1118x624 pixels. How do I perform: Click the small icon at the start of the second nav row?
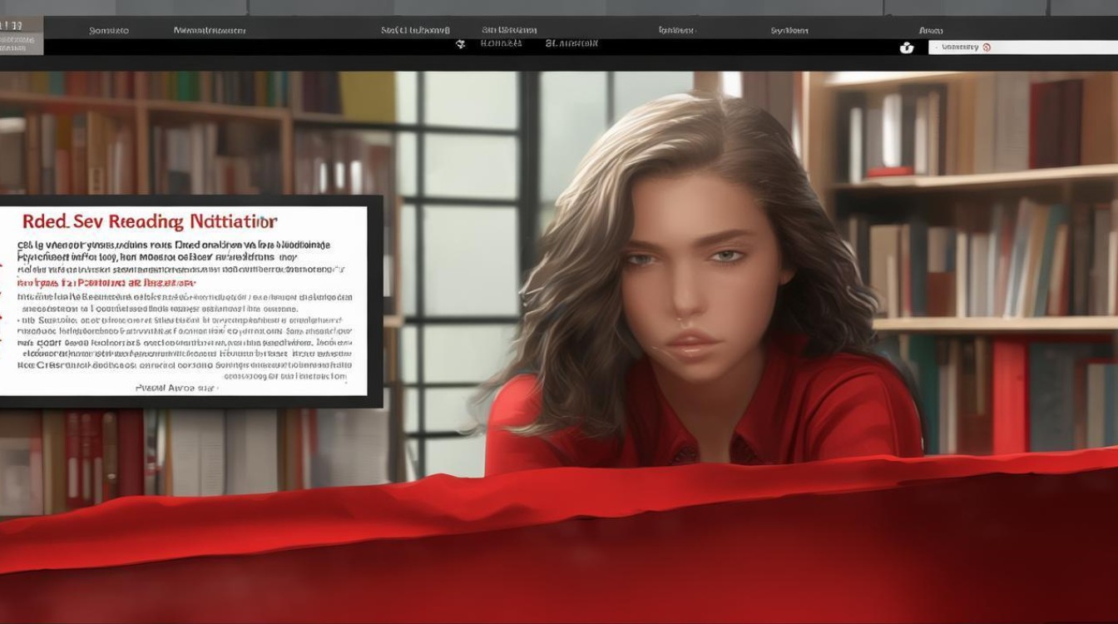click(461, 44)
